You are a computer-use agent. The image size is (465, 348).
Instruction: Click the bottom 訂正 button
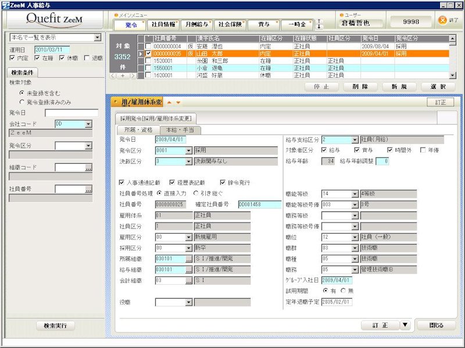tap(380, 325)
